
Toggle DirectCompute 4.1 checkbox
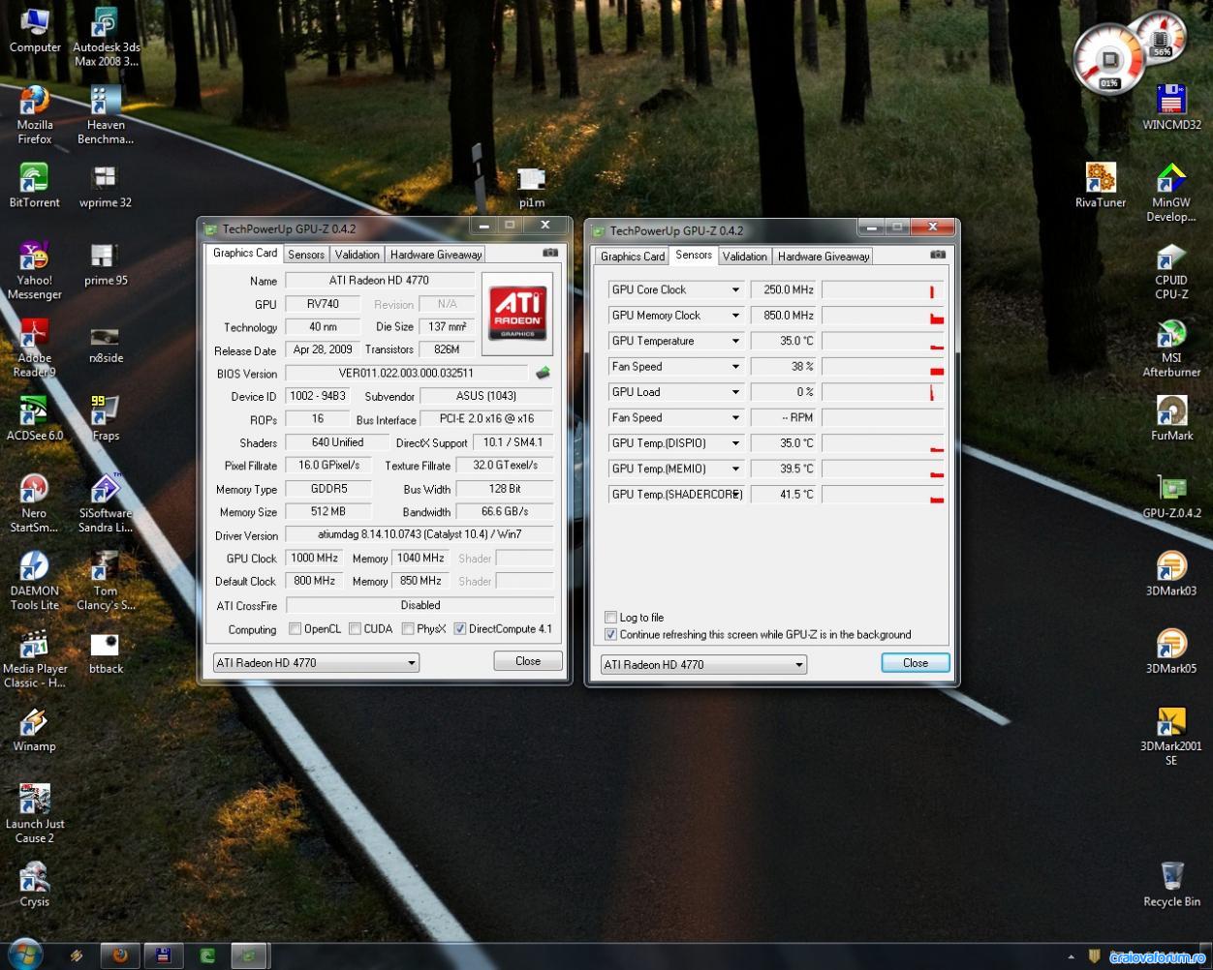click(460, 629)
